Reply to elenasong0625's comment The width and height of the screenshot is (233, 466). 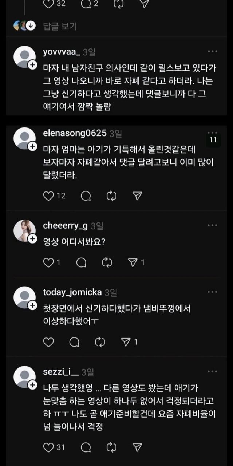tap(86, 196)
